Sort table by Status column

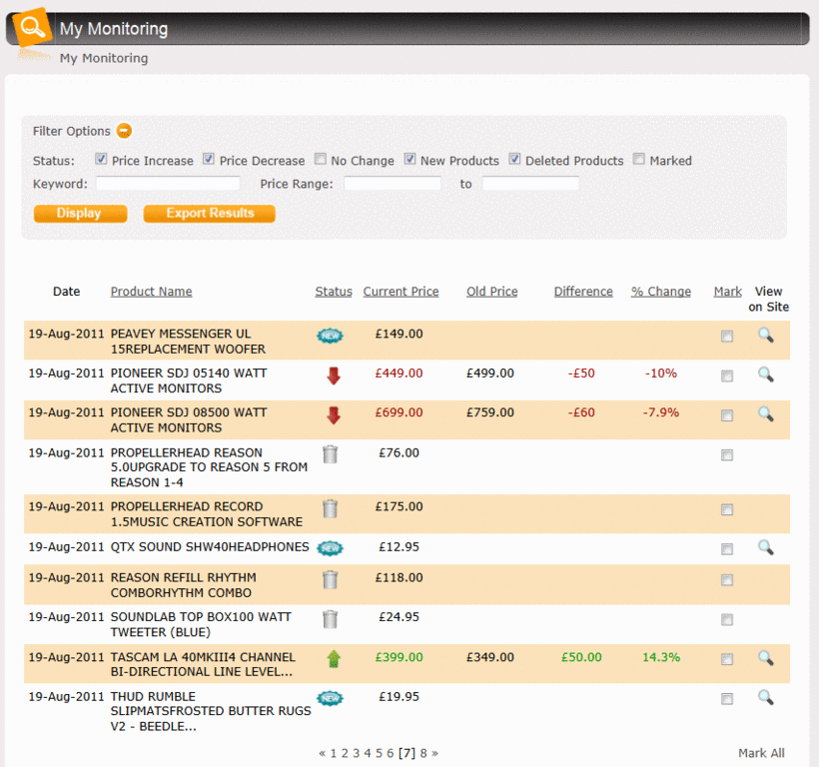pos(334,292)
